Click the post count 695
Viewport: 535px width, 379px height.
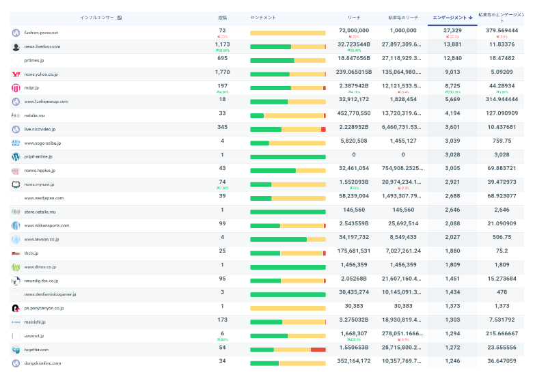click(x=223, y=58)
